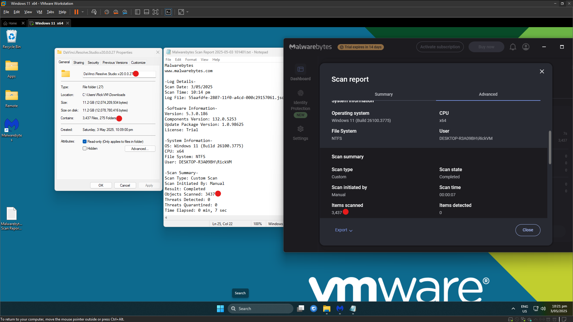Revert the virtual machine to its snapshot
Screen dimensions: 573x322
tap(116, 12)
